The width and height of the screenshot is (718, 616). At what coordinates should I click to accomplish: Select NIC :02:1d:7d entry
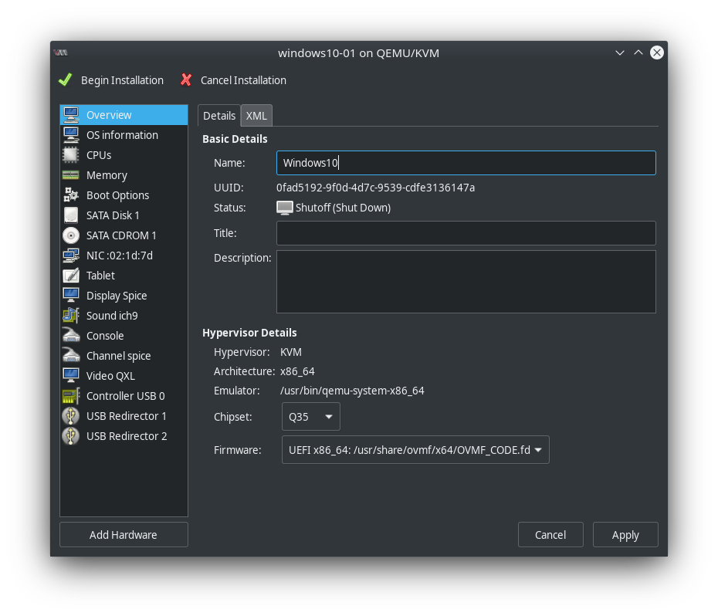124,256
